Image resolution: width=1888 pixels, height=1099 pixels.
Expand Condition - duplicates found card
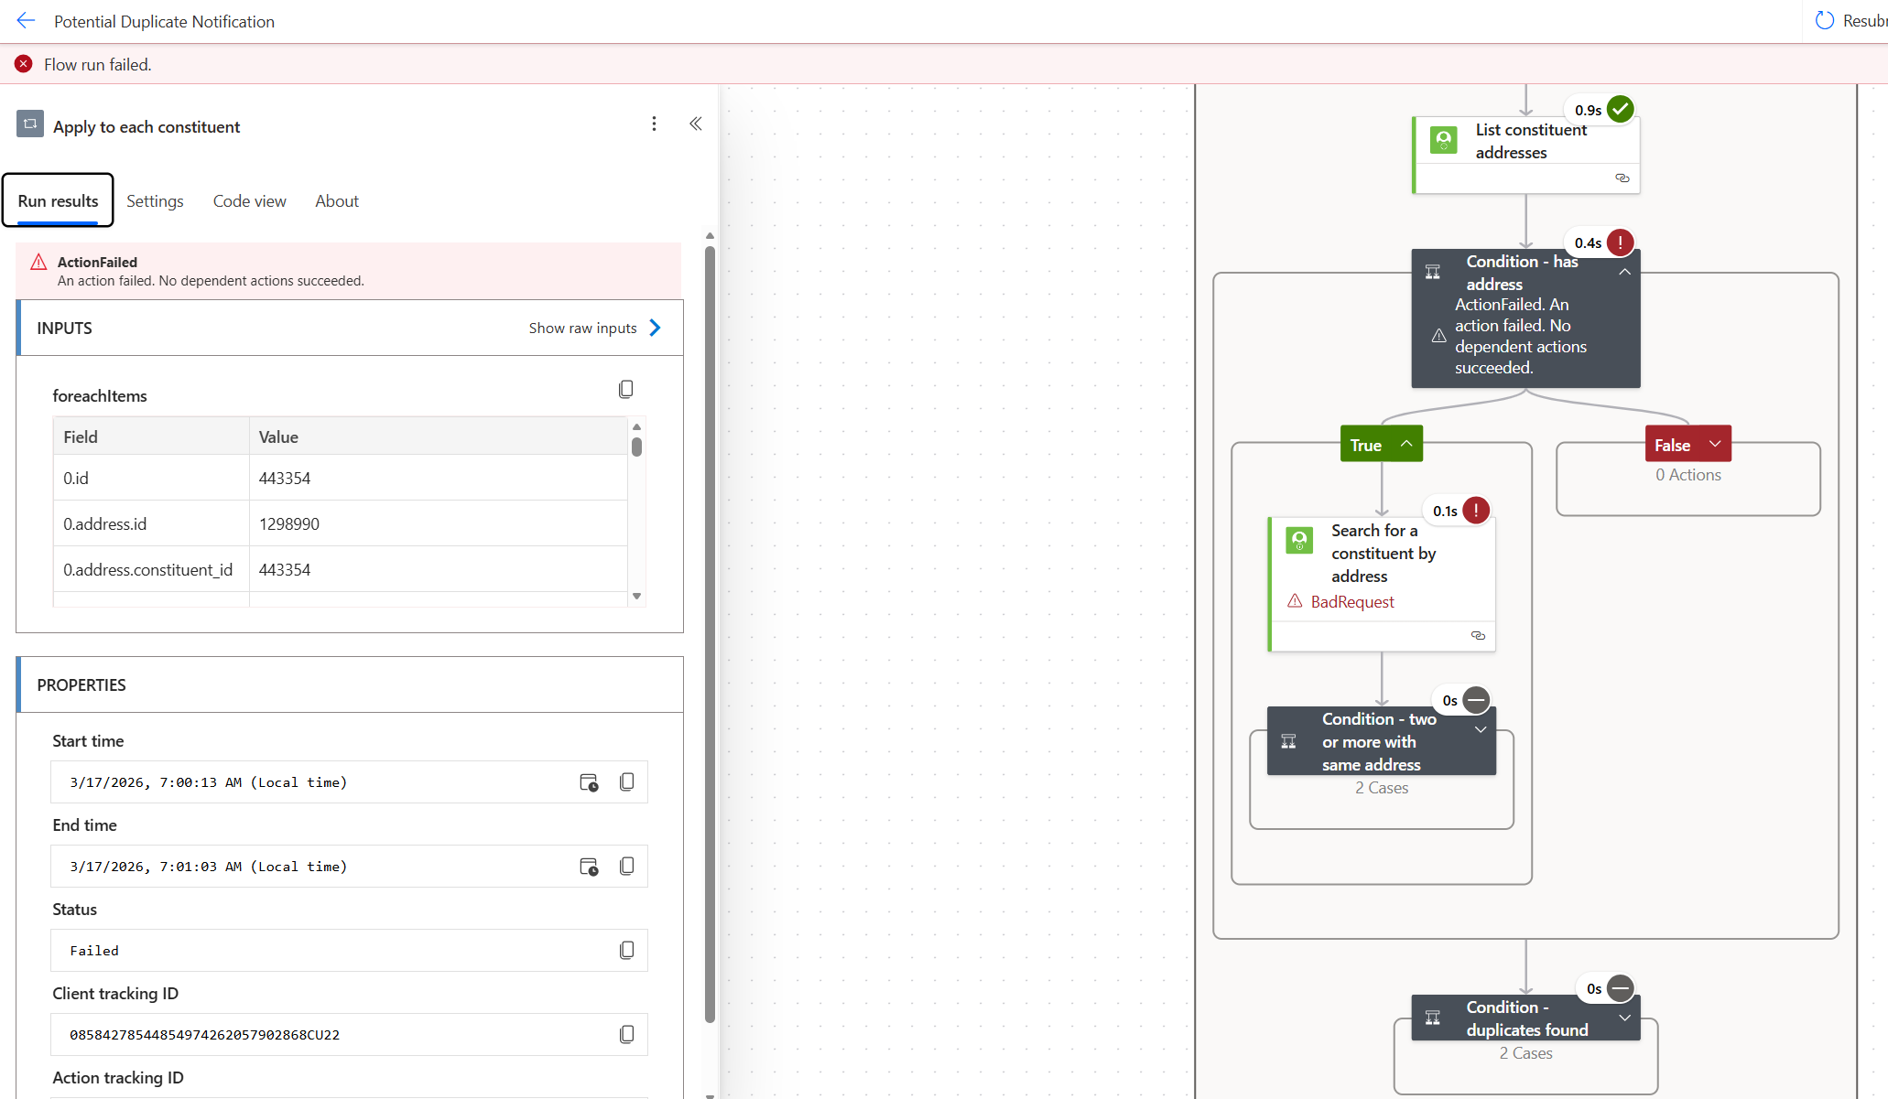click(x=1624, y=1018)
